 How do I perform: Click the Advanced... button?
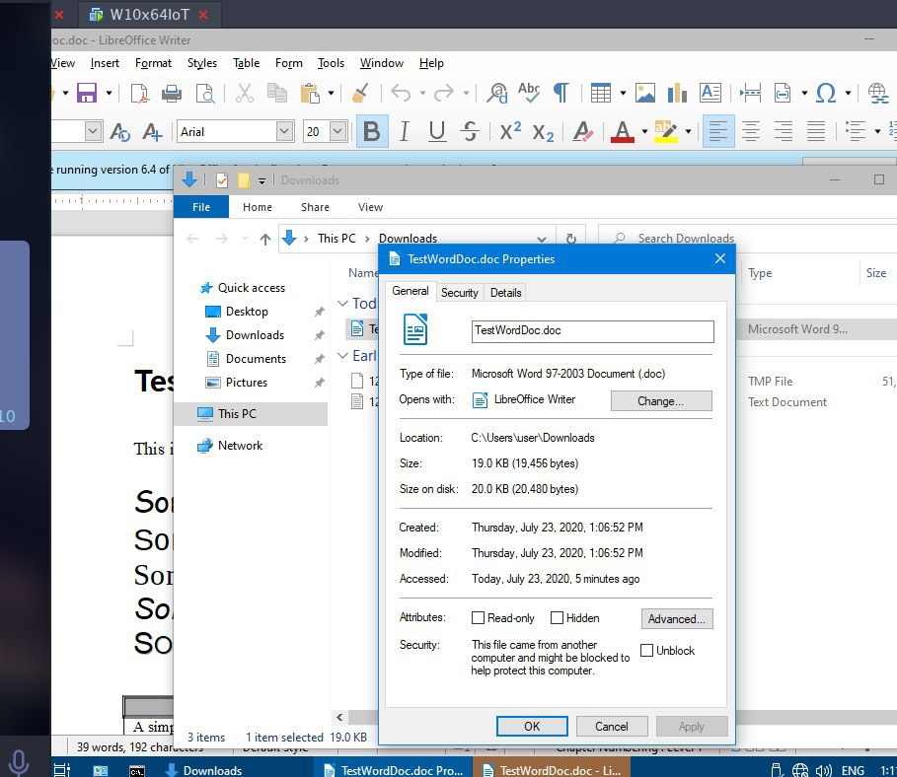677,618
